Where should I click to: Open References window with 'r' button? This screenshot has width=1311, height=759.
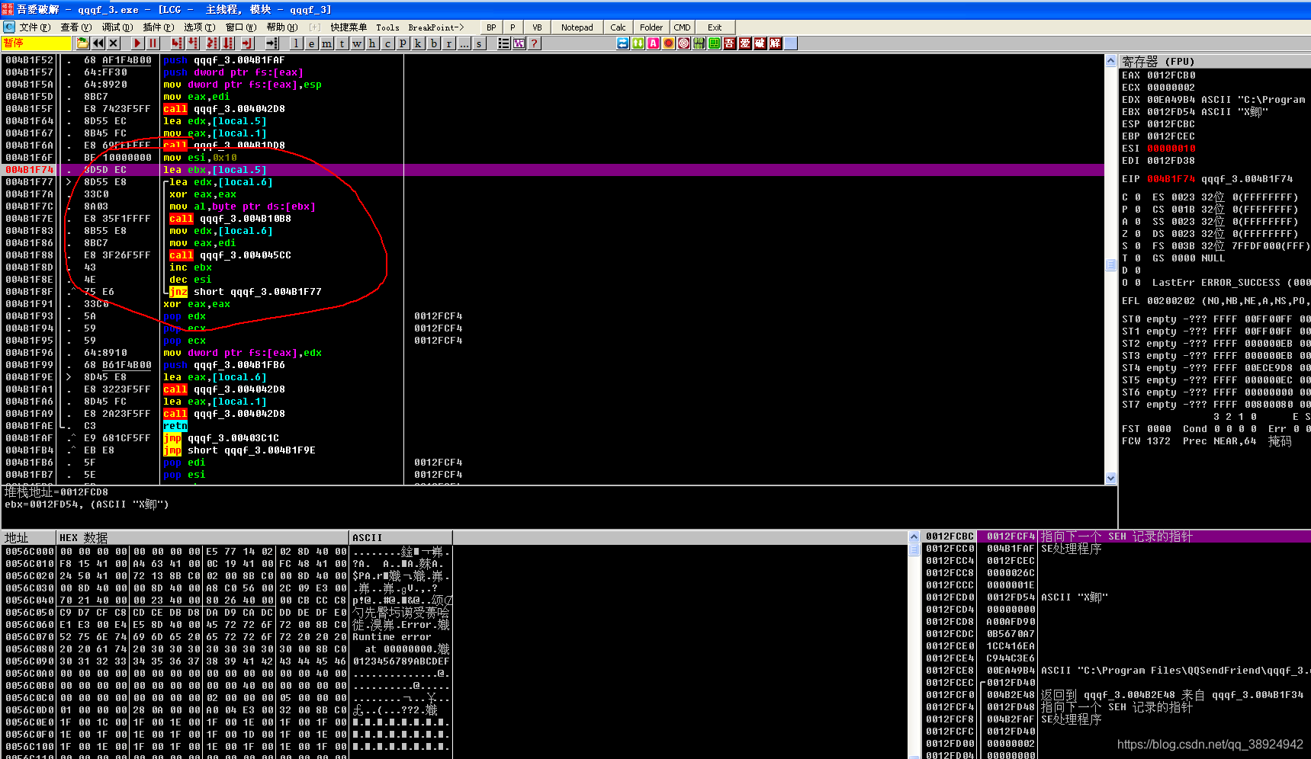(x=449, y=43)
